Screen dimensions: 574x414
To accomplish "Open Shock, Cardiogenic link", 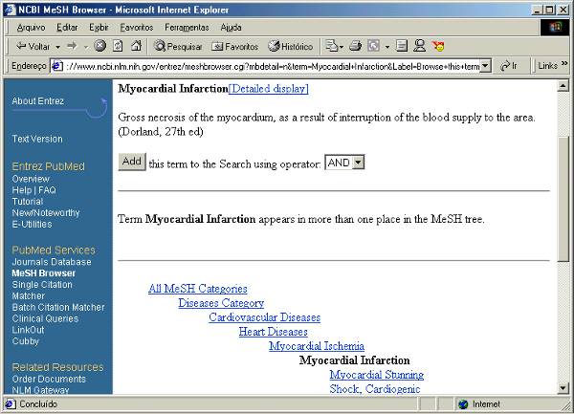I will pyautogui.click(x=375, y=389).
